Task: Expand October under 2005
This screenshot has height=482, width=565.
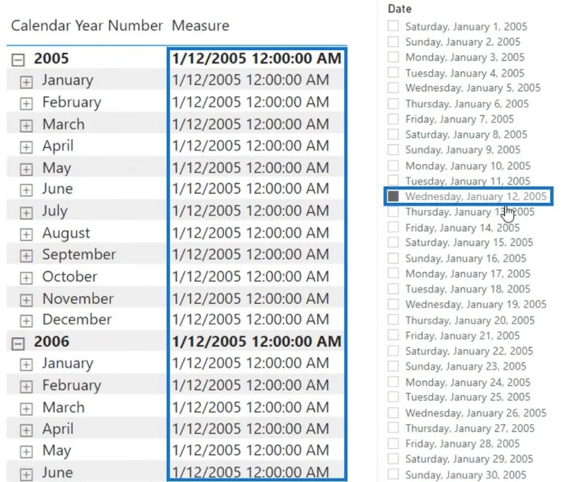Action: 26,278
